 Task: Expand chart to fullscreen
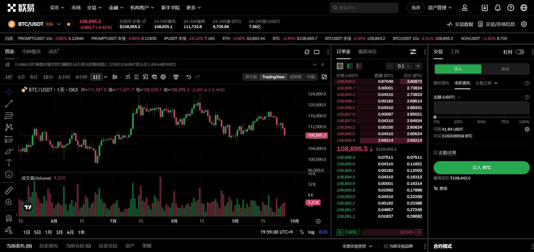(324, 77)
